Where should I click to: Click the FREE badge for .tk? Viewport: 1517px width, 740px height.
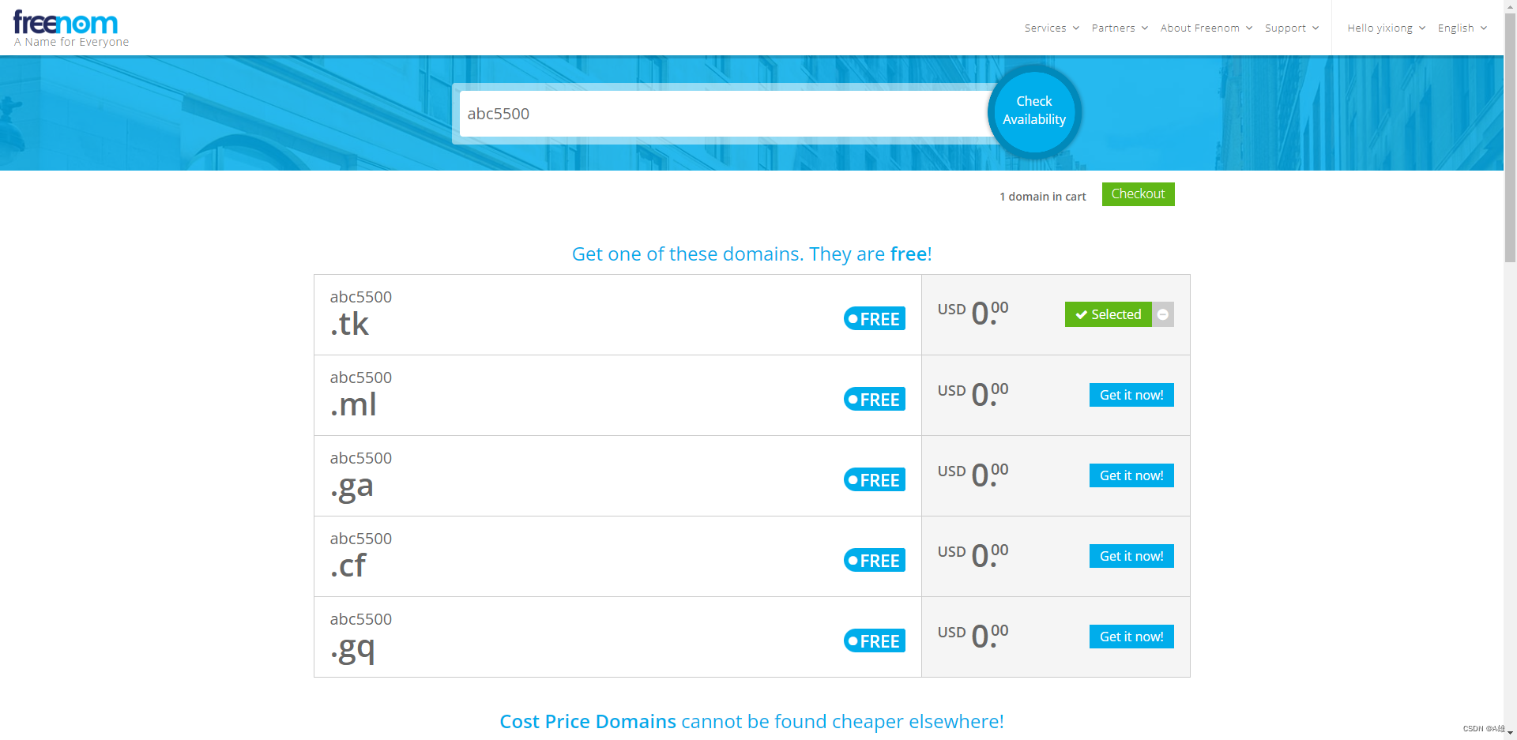[x=875, y=318]
